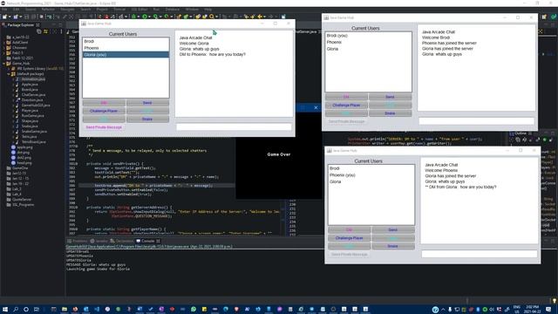Expand the Animation.java tree node
This screenshot has height=314, width=558.
[14, 79]
